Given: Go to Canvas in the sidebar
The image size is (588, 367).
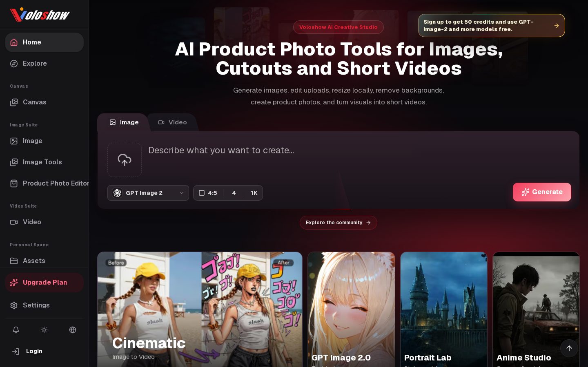Looking at the screenshot, I should click(x=44, y=102).
